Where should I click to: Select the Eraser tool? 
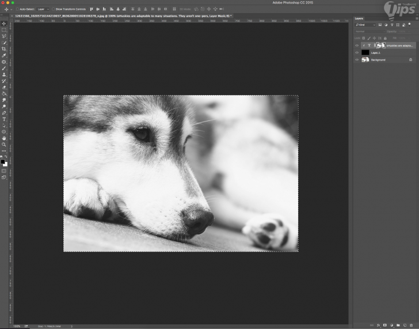pyautogui.click(x=3, y=88)
